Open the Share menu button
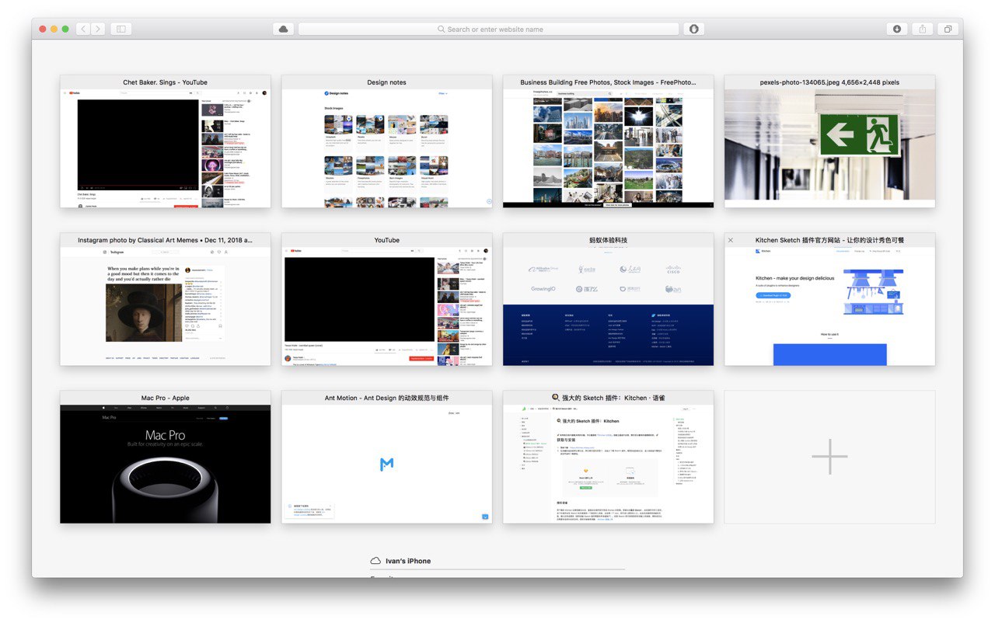Image resolution: width=995 pixels, height=623 pixels. coord(923,29)
